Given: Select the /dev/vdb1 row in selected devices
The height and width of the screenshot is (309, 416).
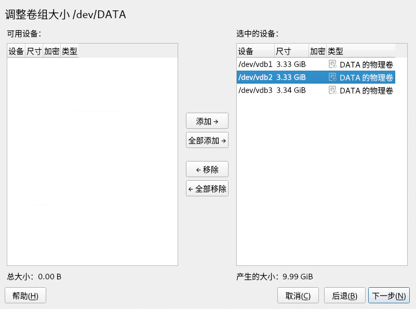Looking at the screenshot, I should coord(256,64).
